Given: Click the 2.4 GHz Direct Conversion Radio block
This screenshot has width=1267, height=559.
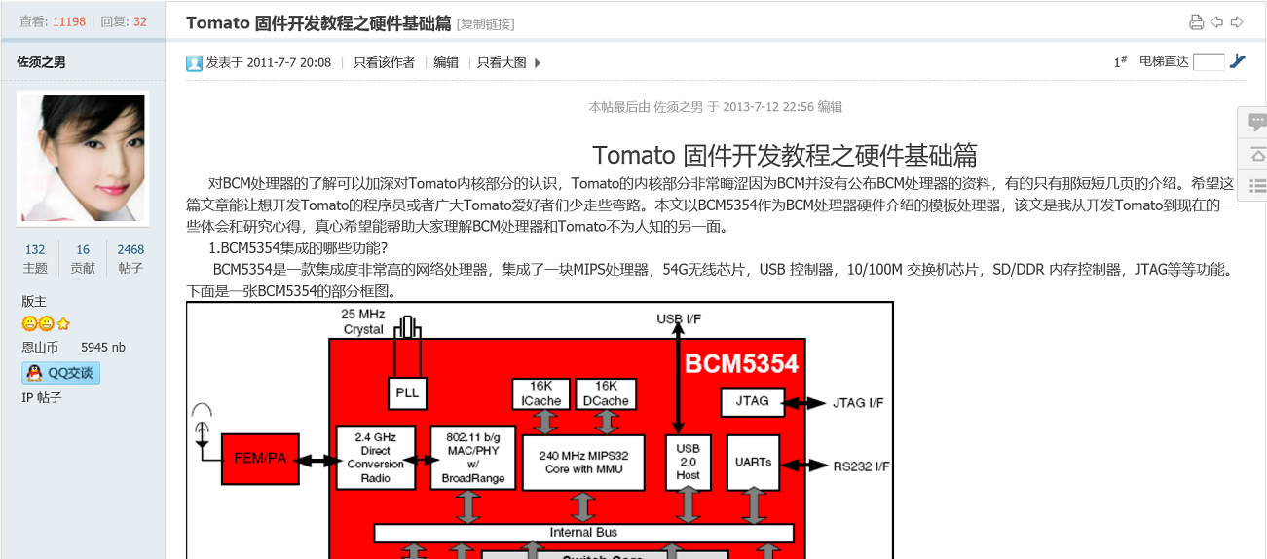Looking at the screenshot, I should pyautogui.click(x=376, y=458).
